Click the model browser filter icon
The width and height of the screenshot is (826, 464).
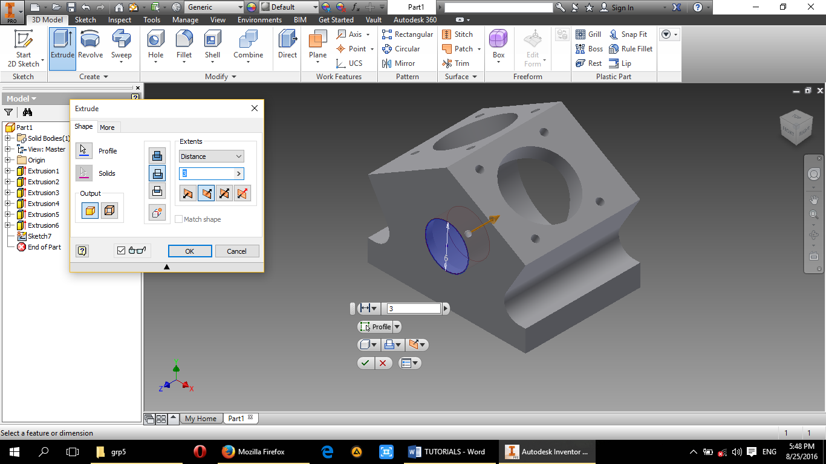(x=8, y=112)
